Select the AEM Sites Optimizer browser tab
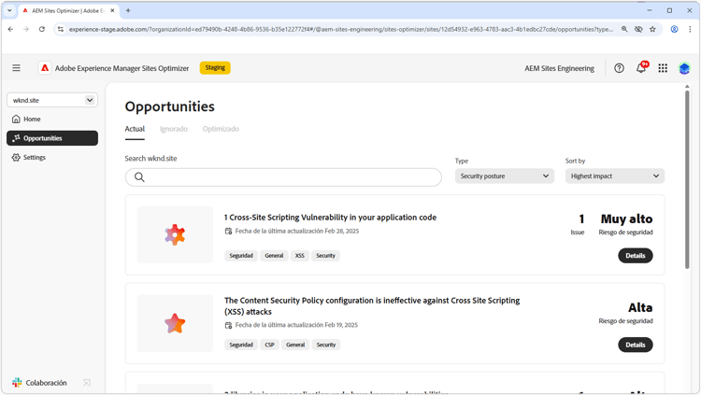 point(68,10)
